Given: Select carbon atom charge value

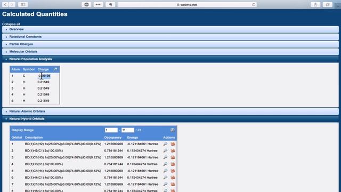Looking at the screenshot, I should [x=44, y=76].
